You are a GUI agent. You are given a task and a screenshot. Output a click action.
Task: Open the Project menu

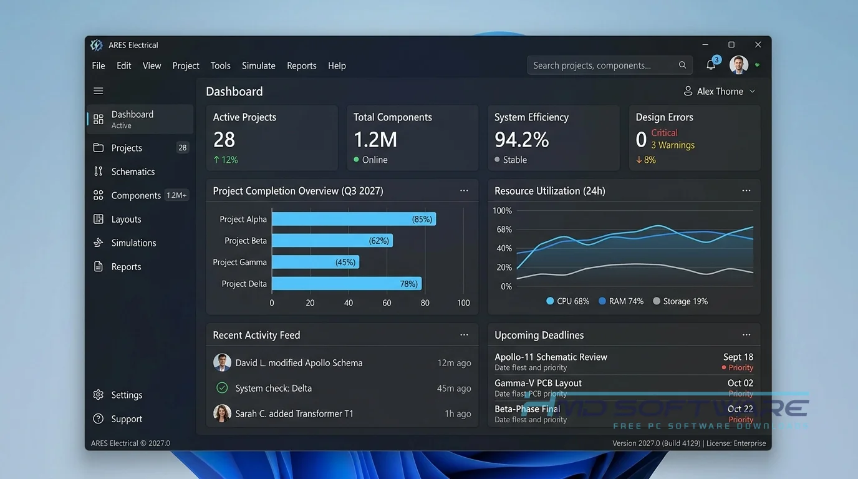(186, 65)
